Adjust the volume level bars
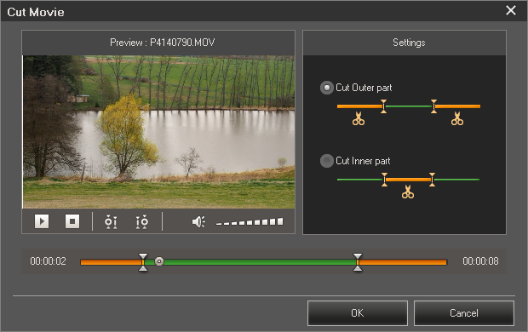The width and height of the screenshot is (528, 332). point(250,221)
